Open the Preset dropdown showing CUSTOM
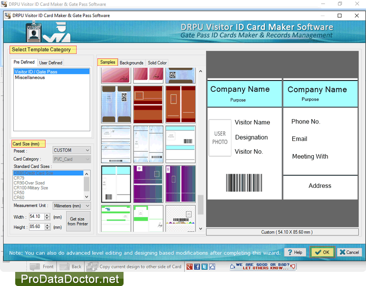 click(x=72, y=150)
